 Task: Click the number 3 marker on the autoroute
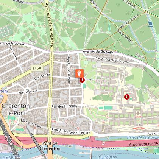click(103, 143)
